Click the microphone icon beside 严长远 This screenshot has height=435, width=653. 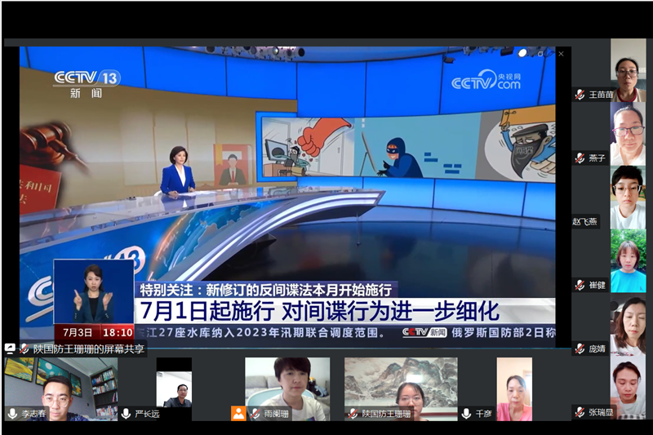point(127,414)
